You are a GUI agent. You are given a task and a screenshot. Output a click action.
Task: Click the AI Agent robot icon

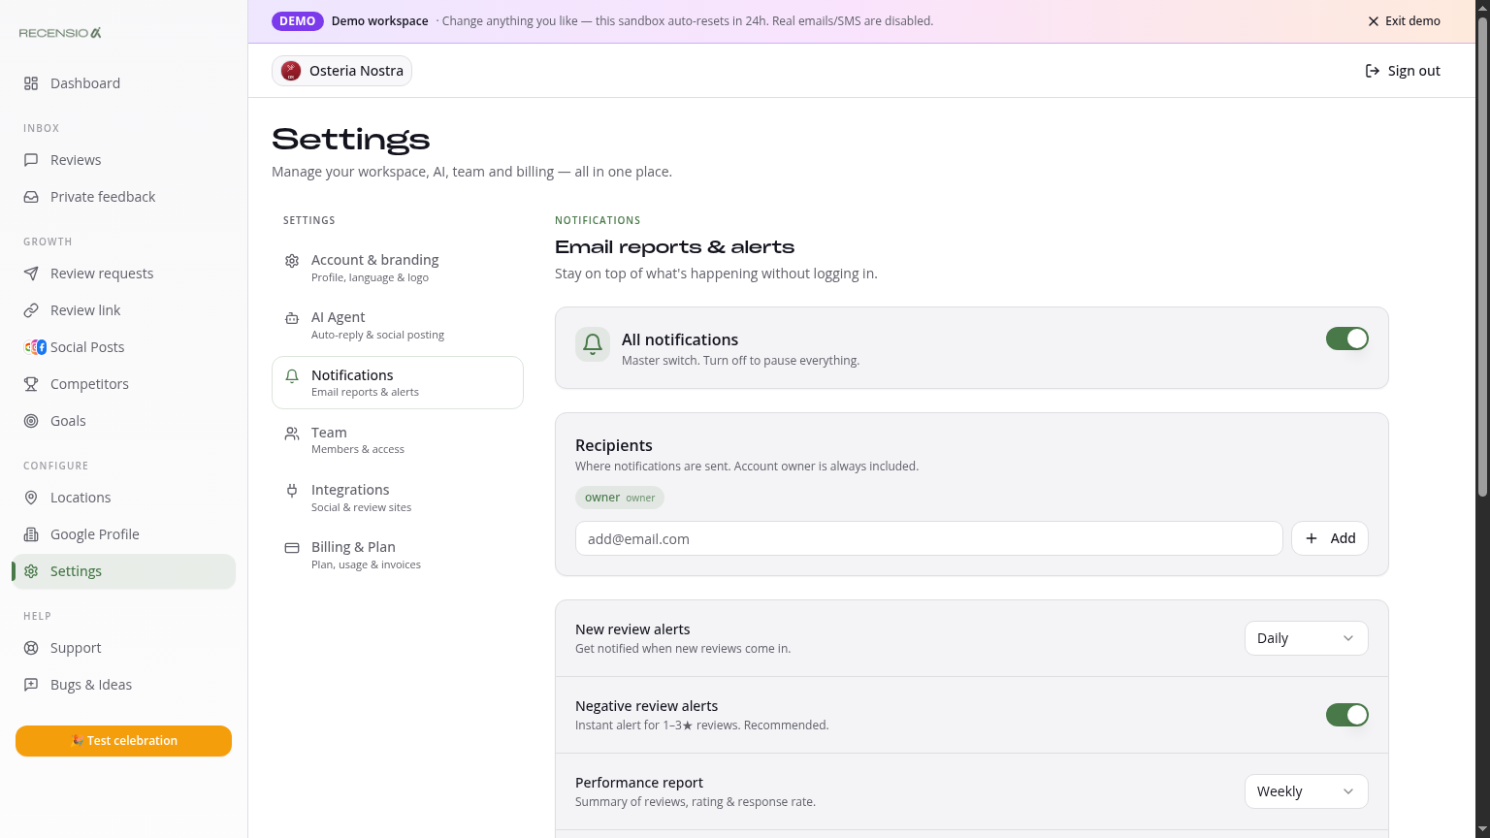(x=292, y=318)
